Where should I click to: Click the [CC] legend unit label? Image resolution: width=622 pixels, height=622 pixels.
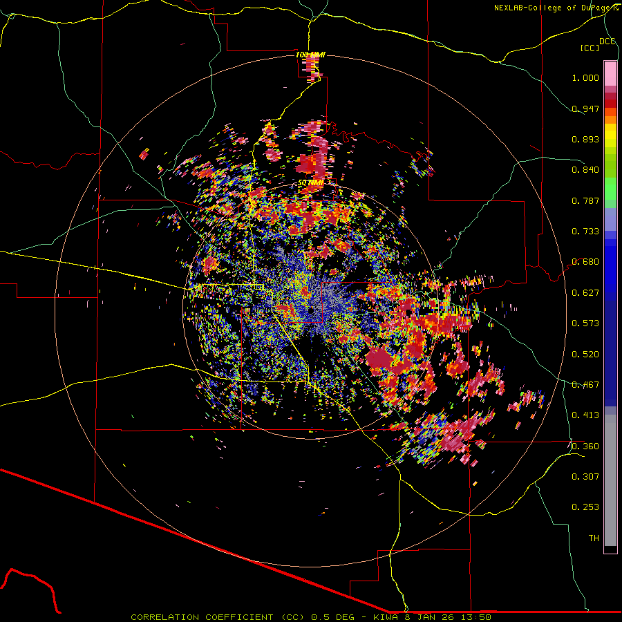click(x=590, y=48)
